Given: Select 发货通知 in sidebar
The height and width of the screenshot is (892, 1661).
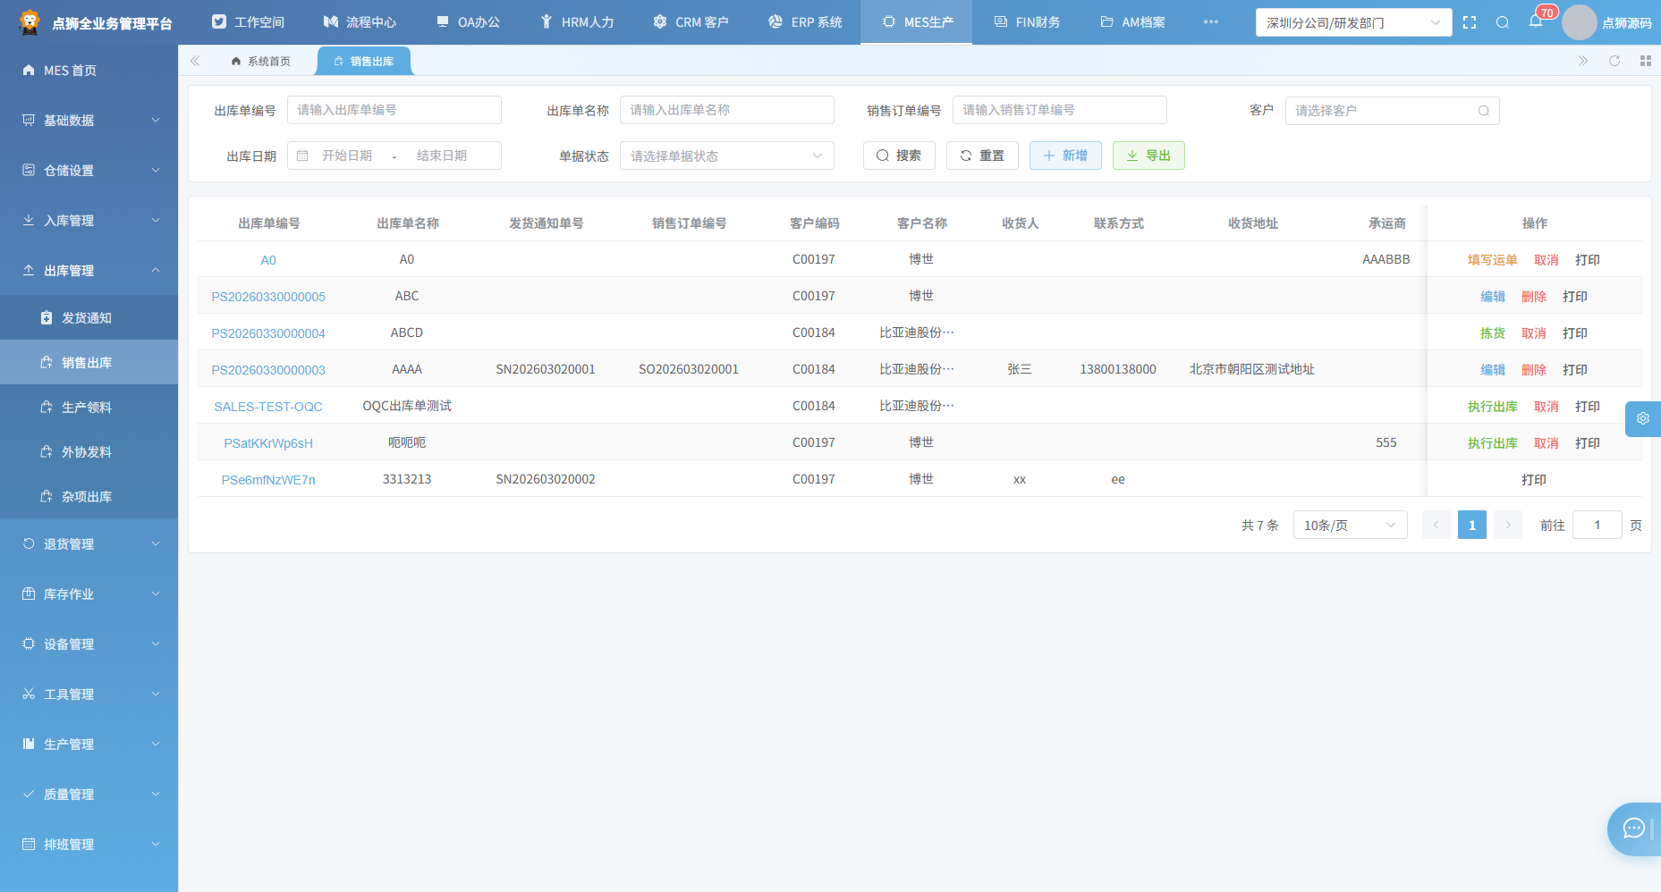Looking at the screenshot, I should 89,317.
